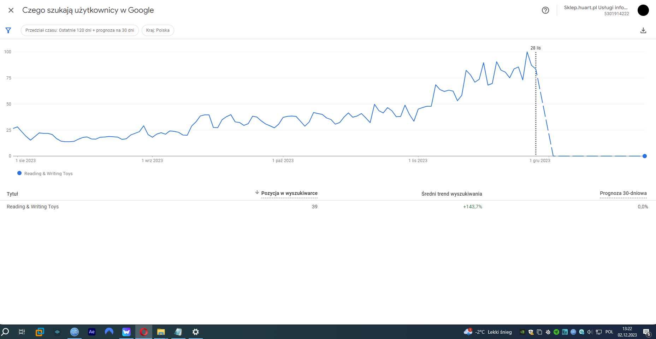The image size is (656, 339).
Task: Click the +143,7% trend value
Action: (473, 207)
